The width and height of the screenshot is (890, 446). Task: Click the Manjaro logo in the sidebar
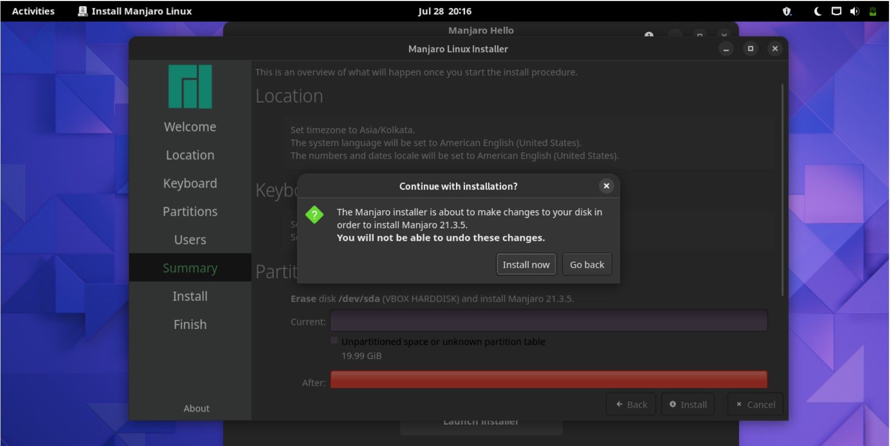pyautogui.click(x=190, y=86)
